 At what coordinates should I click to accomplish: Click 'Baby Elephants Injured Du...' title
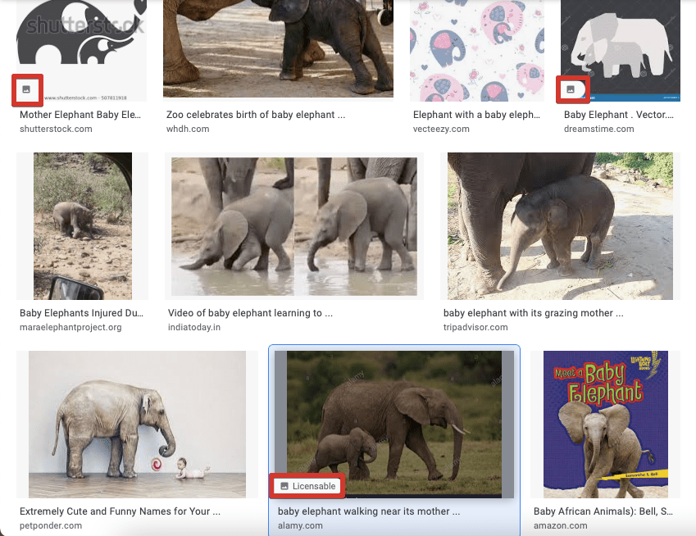click(82, 313)
